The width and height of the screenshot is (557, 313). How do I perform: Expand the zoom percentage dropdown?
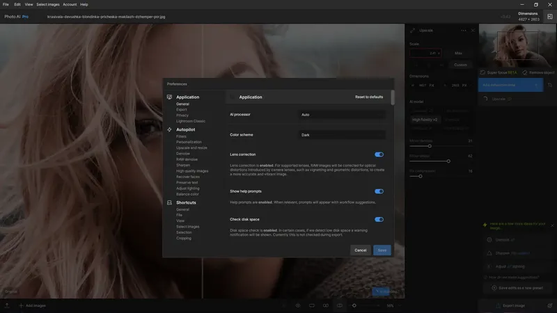(x=398, y=305)
